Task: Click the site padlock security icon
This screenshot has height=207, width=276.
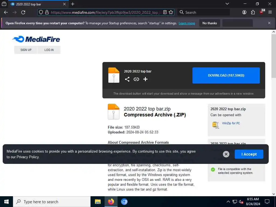Action: [47, 12]
